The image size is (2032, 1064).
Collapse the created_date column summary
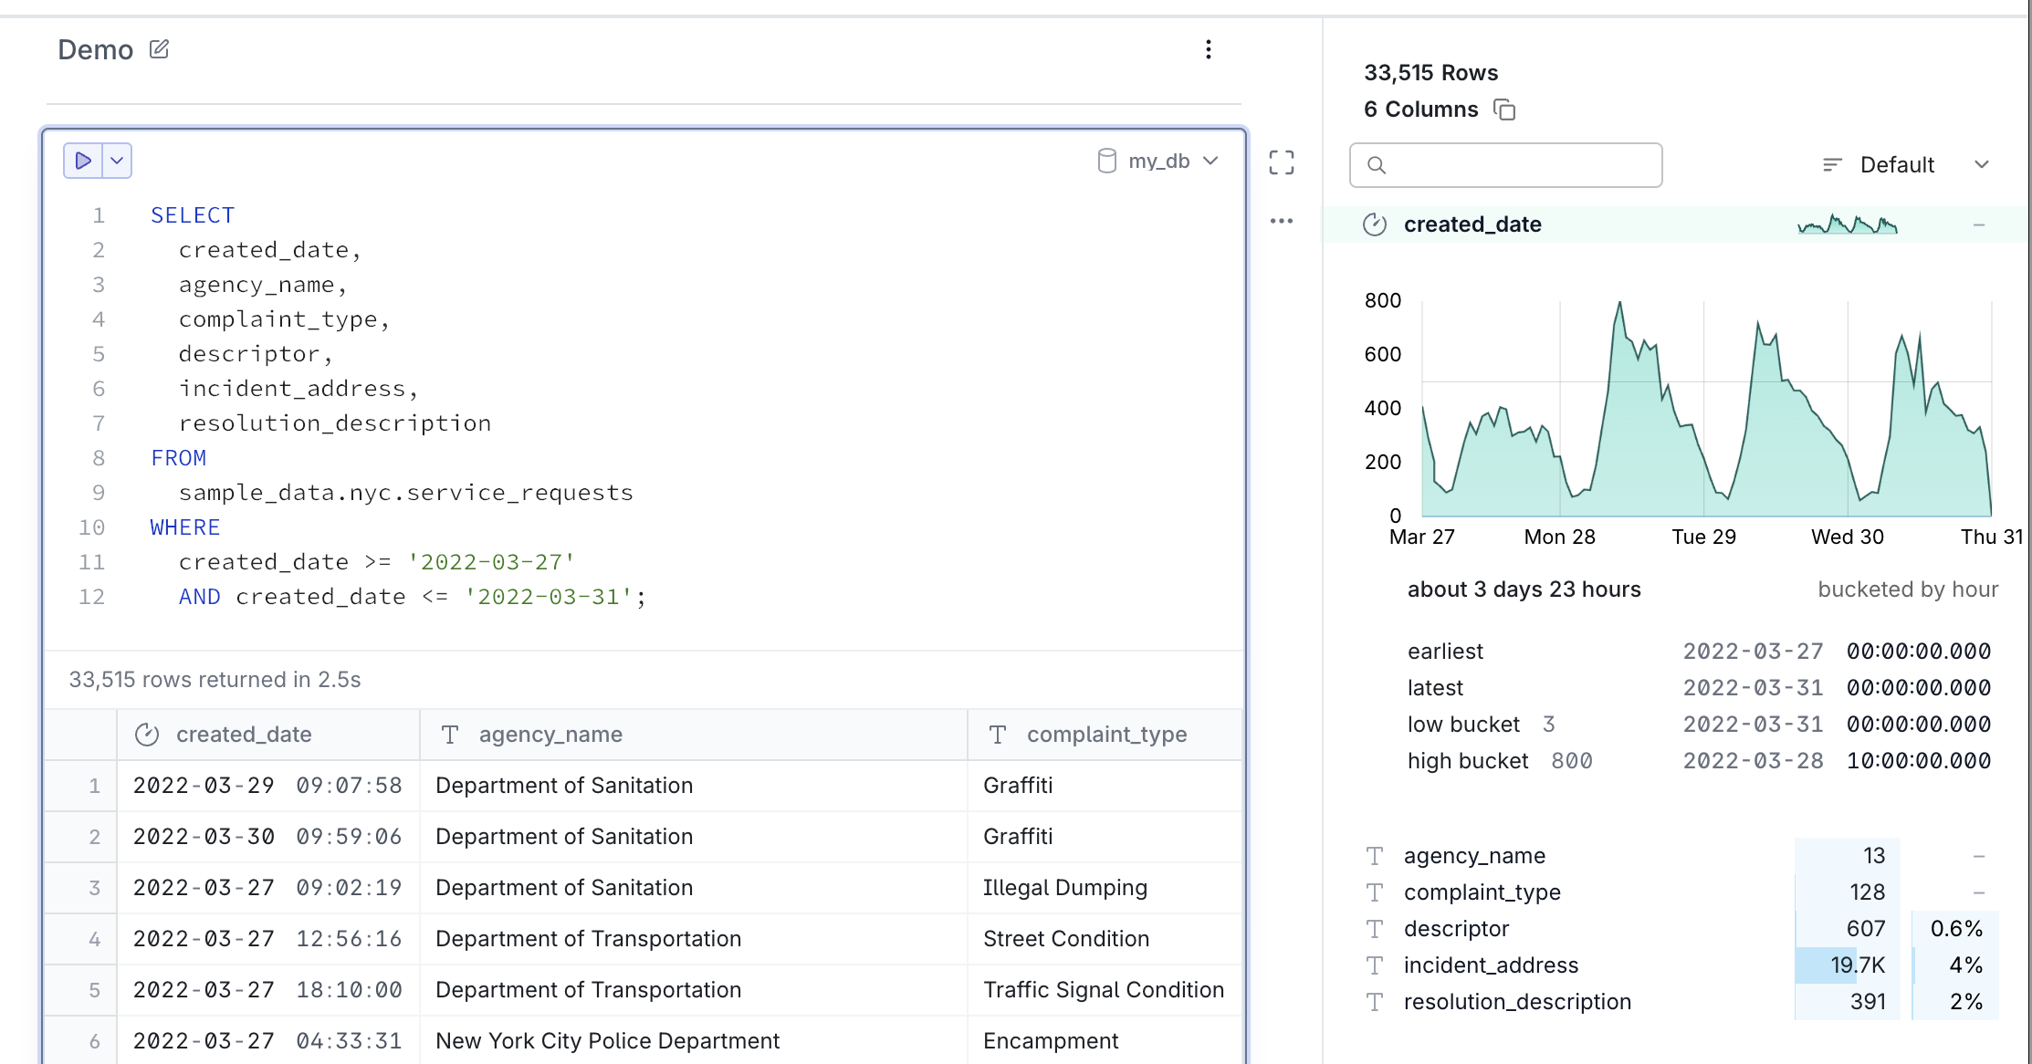click(x=1979, y=224)
